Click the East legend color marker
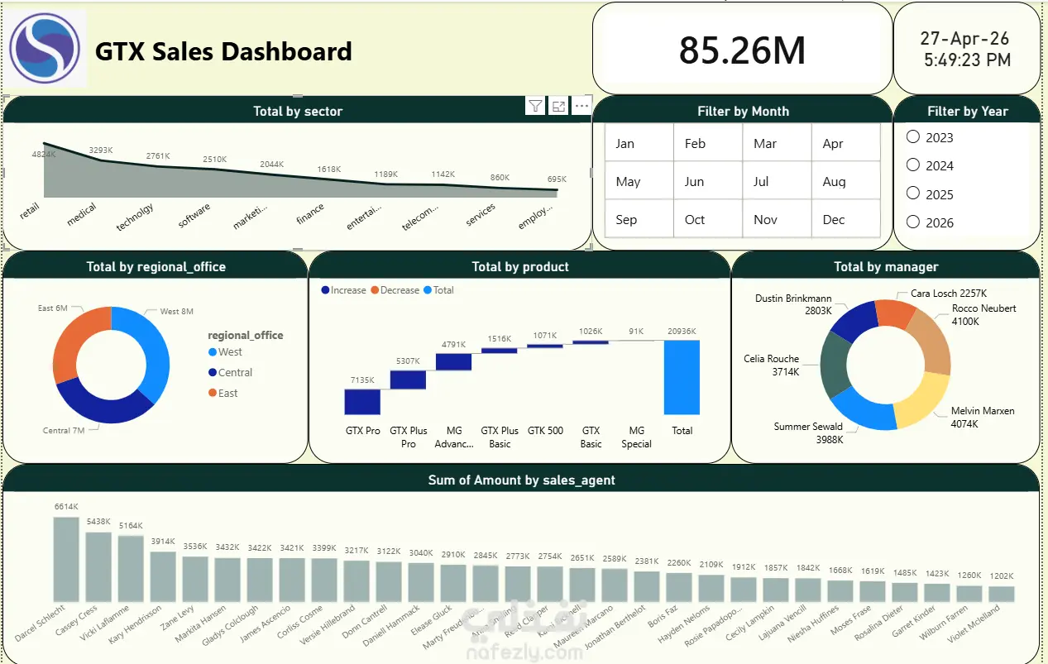Viewport: 1048px width, 664px height. [213, 394]
